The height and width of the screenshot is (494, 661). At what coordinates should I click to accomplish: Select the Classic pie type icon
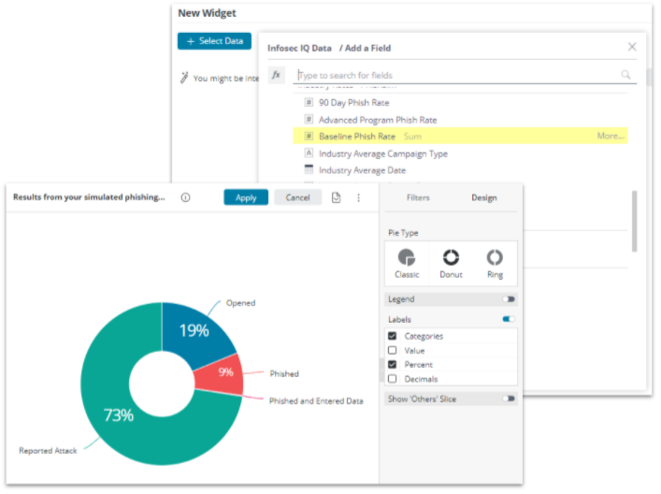pos(407,258)
